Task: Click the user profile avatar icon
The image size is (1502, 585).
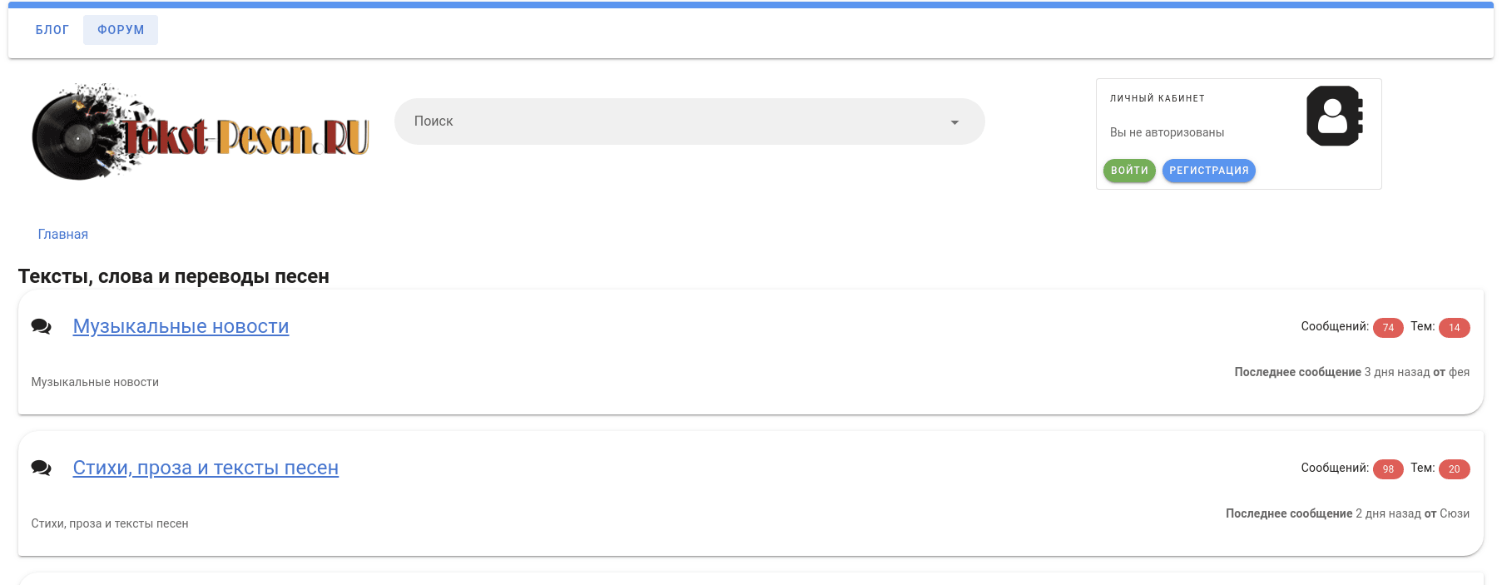Action: point(1334,117)
